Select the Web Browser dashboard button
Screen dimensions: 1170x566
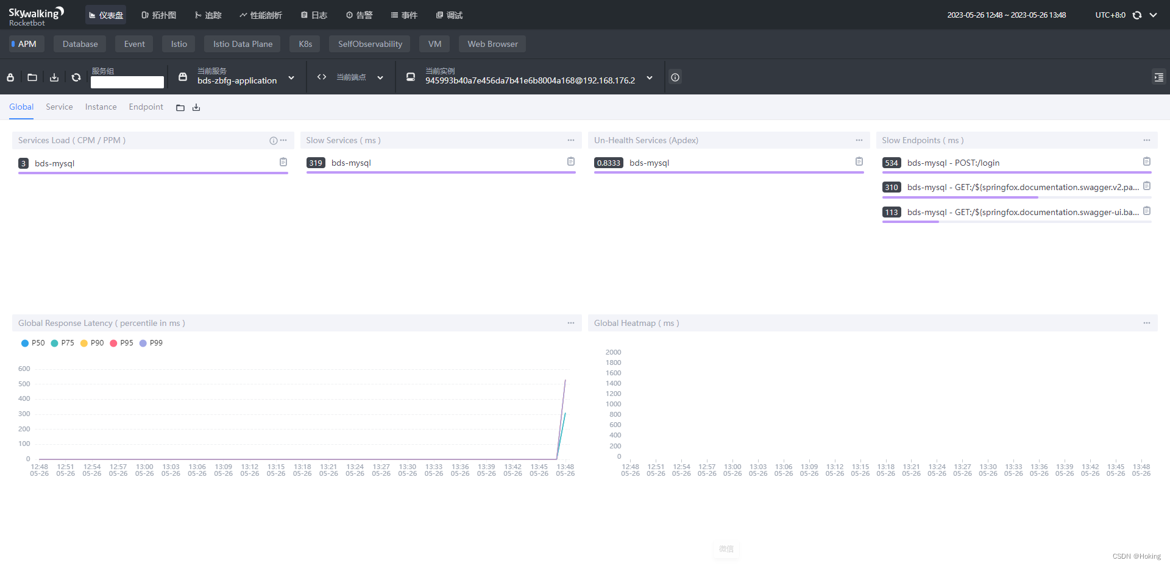point(492,44)
